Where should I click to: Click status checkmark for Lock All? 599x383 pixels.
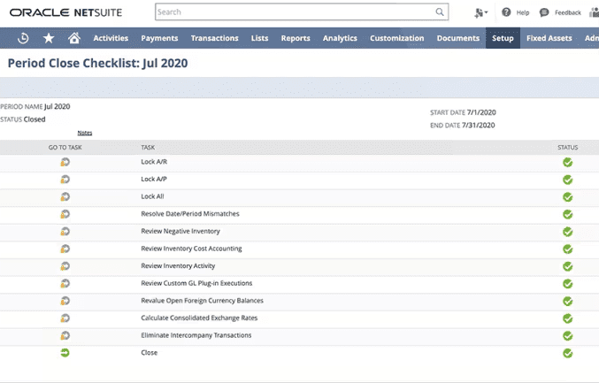tap(567, 197)
